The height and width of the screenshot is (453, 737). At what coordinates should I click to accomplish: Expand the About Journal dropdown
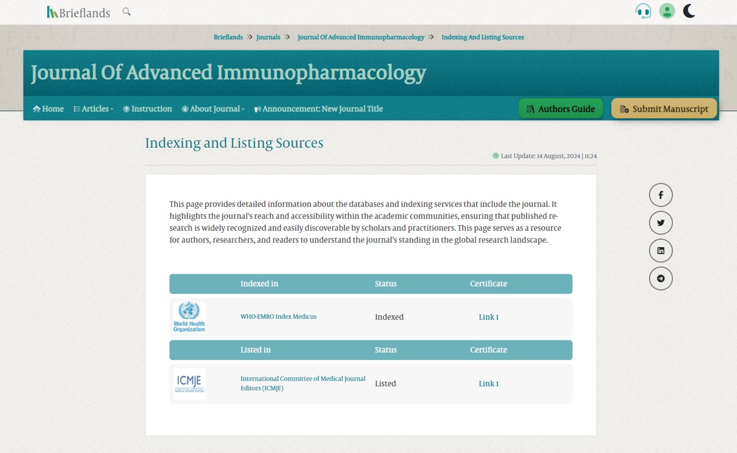[213, 109]
